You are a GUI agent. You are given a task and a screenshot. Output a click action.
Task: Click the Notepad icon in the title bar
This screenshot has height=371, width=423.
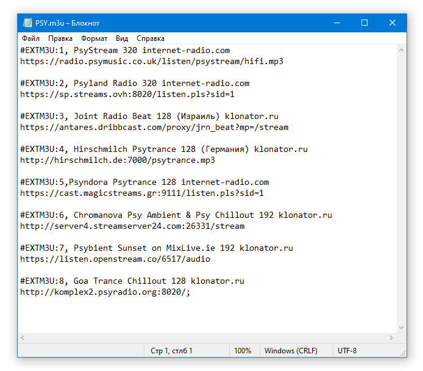27,23
